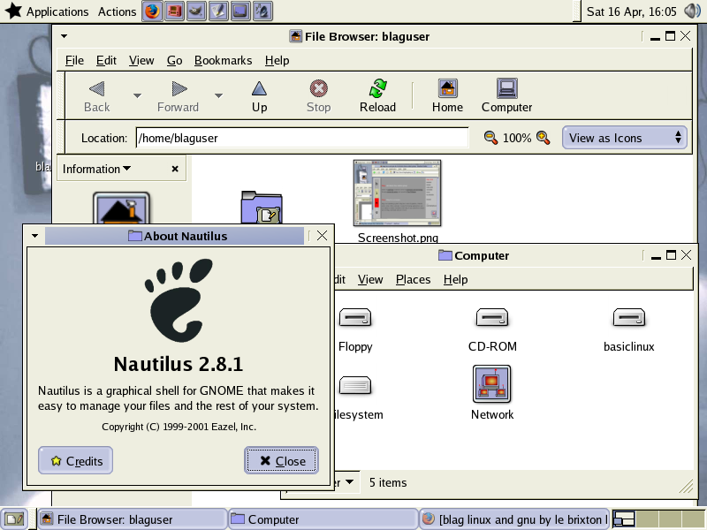The width and height of the screenshot is (707, 530).
Task: Open Back history dropdown arrow
Action: (138, 95)
